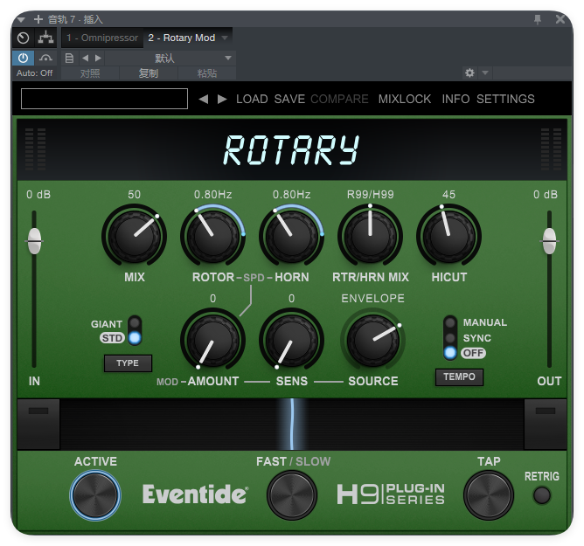Click the 粘贴 paste button
This screenshot has height=546, width=584.
tap(207, 73)
